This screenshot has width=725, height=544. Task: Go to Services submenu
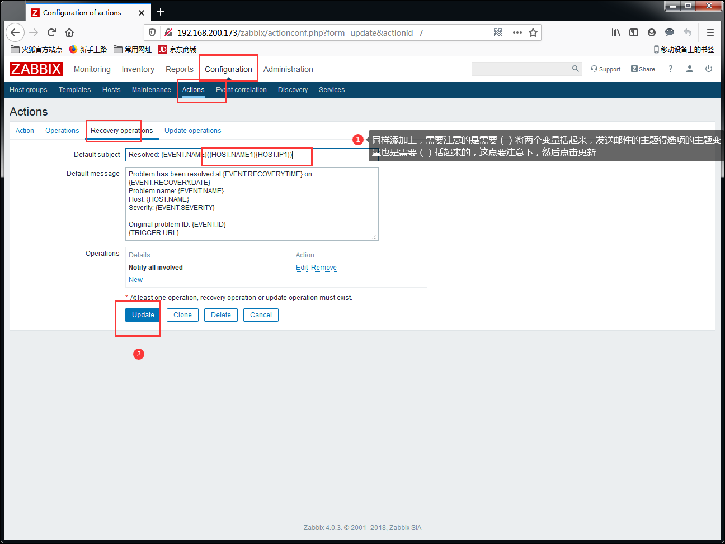point(332,90)
